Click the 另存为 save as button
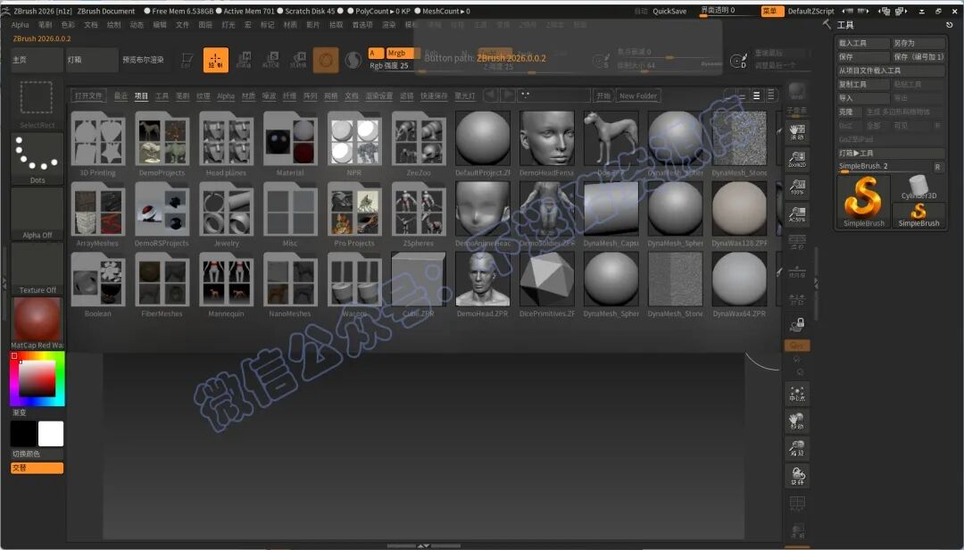The image size is (964, 550). click(918, 43)
